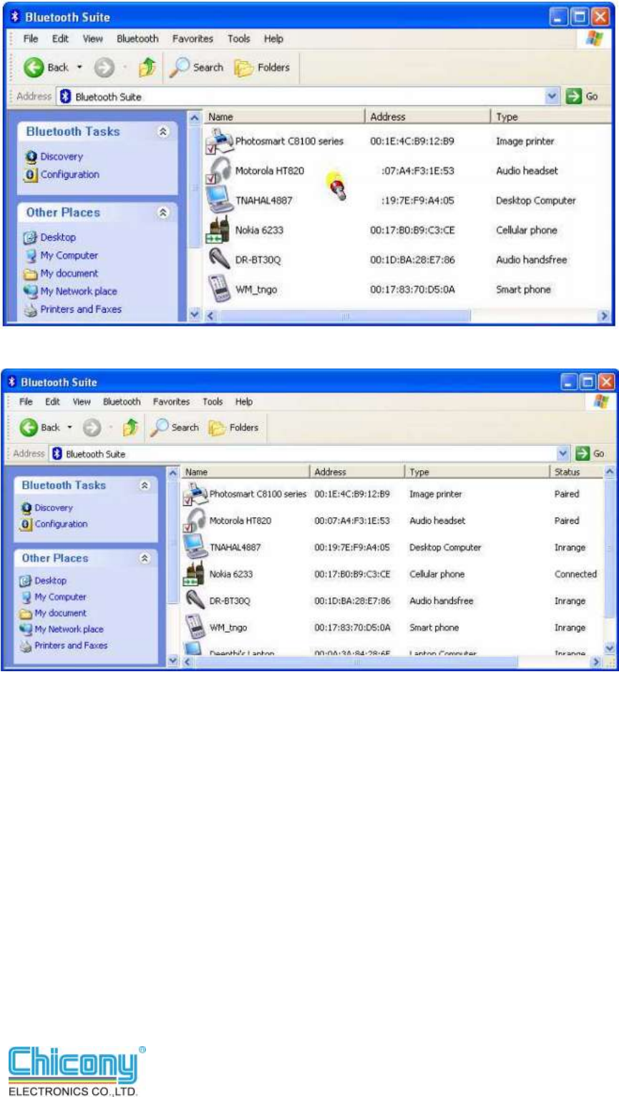
Task: Click Photosmart C8100 printer icon in upper window
Action: pos(219,142)
